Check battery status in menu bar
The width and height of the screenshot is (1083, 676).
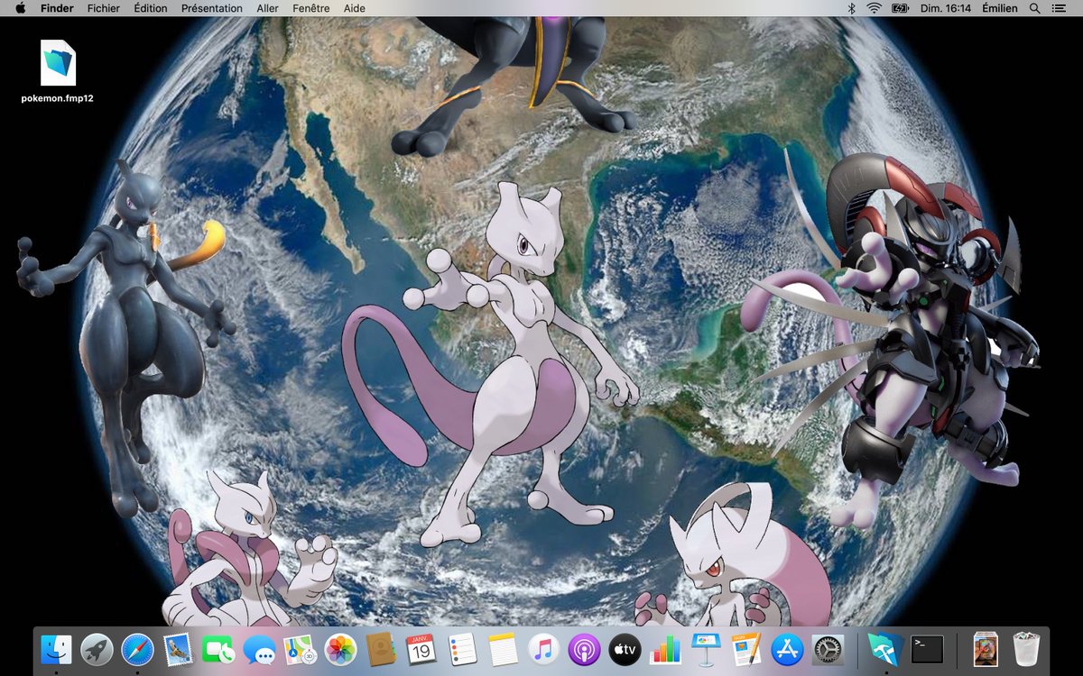point(901,8)
